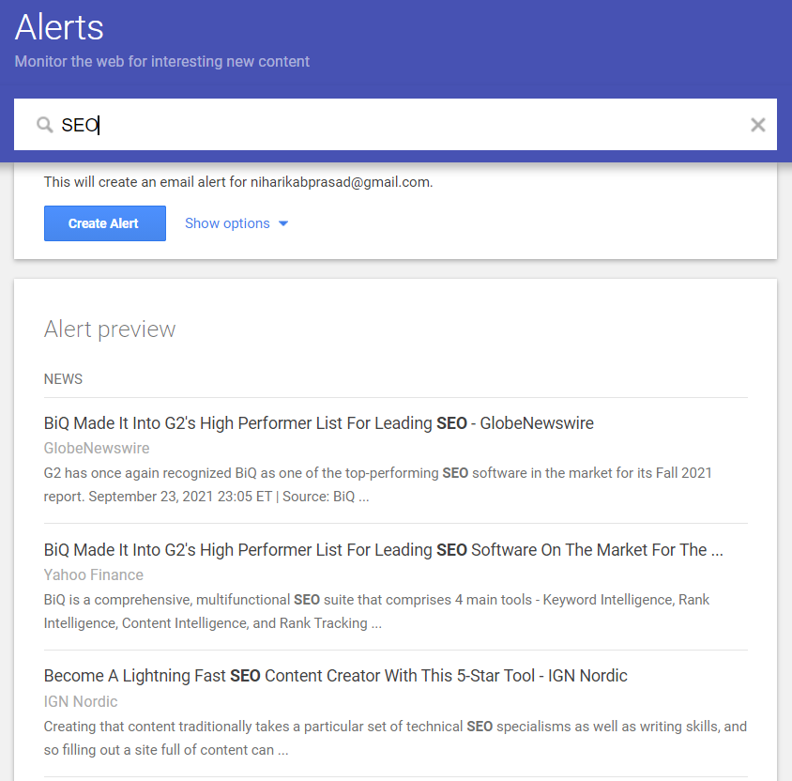Click the magnifying glass search icon
Viewport: 792px width, 781px height.
(44, 125)
